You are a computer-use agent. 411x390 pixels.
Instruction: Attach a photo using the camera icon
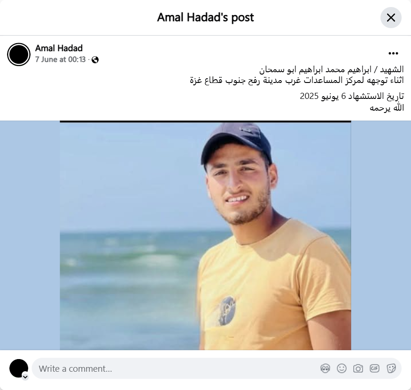(358, 368)
